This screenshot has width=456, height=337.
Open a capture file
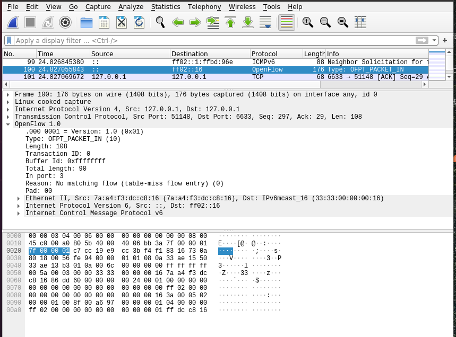[x=87, y=22]
